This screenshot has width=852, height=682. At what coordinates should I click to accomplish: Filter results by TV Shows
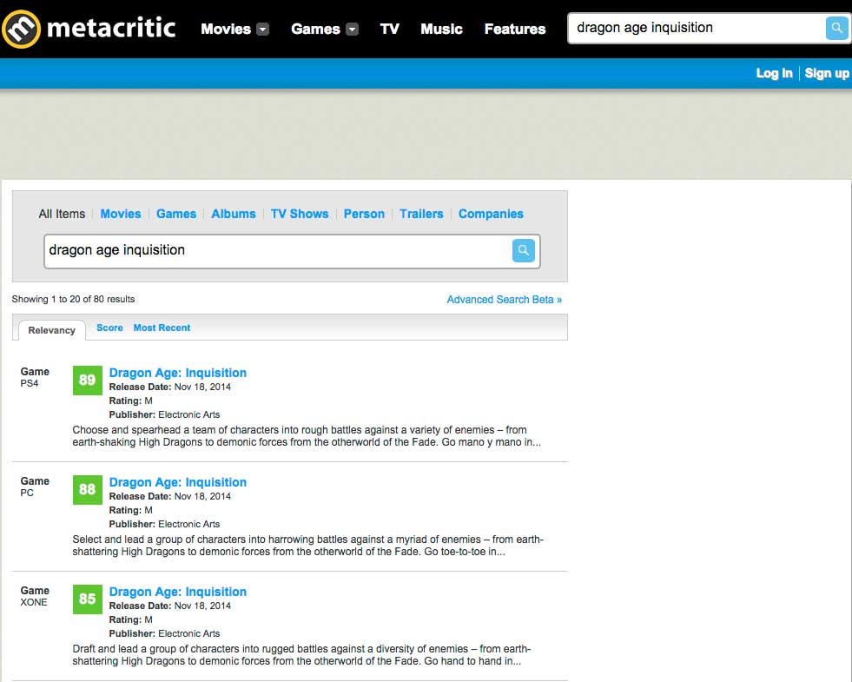click(x=300, y=214)
